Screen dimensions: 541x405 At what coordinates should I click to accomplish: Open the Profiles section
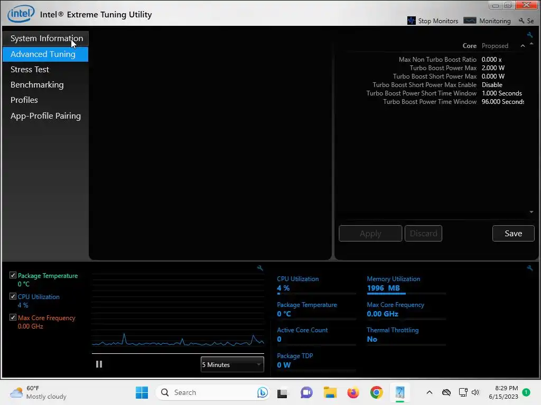[x=24, y=100]
